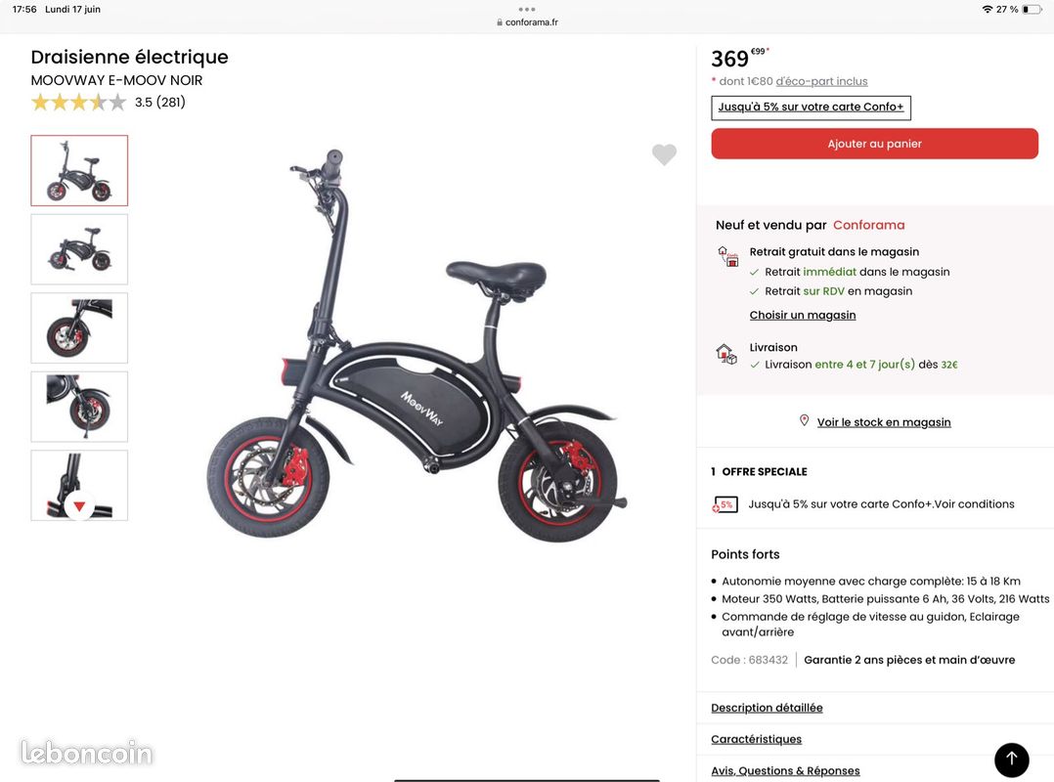Viewport: 1054px width, 782px height.
Task: Open the three-dot menu above the address bar
Action: tap(527, 10)
